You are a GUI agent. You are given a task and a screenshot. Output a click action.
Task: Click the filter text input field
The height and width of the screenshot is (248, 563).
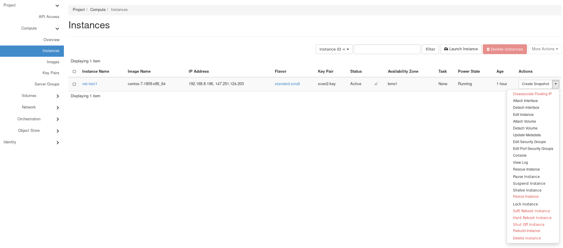tap(387, 49)
